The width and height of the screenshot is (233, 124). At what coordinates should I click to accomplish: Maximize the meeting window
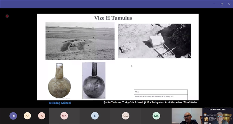point(222,4)
